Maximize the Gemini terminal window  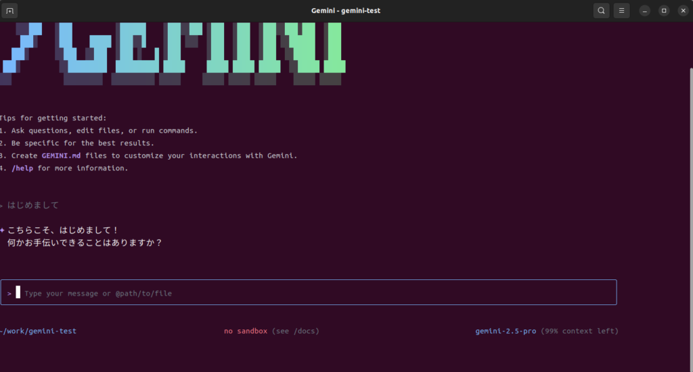click(x=664, y=11)
